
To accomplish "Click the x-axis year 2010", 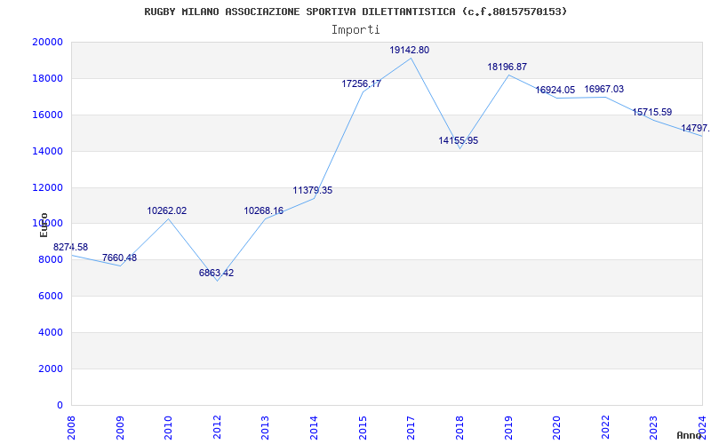I will point(168,428).
